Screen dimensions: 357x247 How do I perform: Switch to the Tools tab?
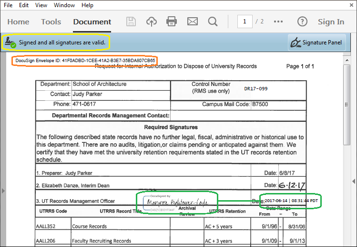[51, 21]
